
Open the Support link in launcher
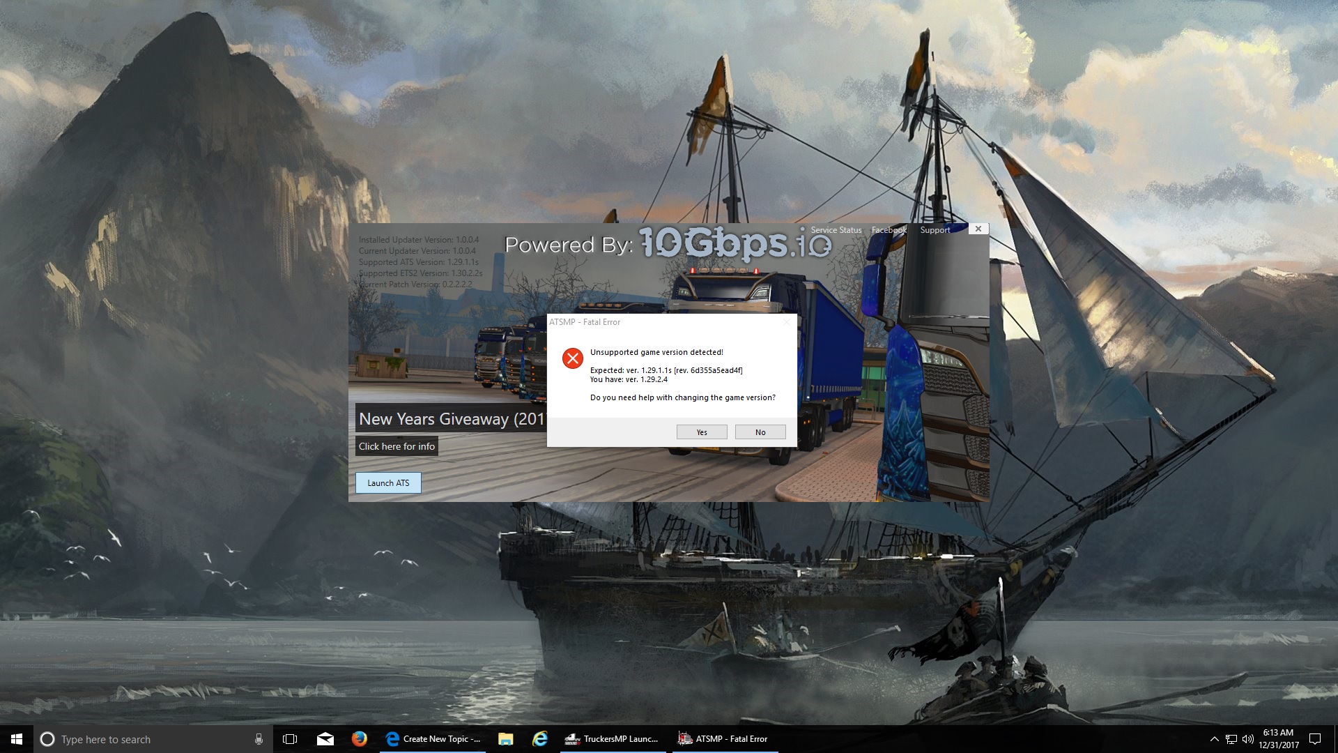coord(935,230)
